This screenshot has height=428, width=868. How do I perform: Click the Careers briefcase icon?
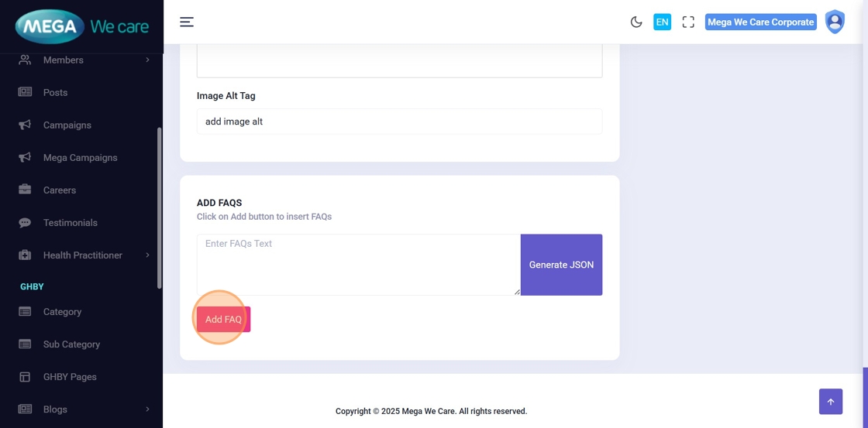(x=25, y=190)
